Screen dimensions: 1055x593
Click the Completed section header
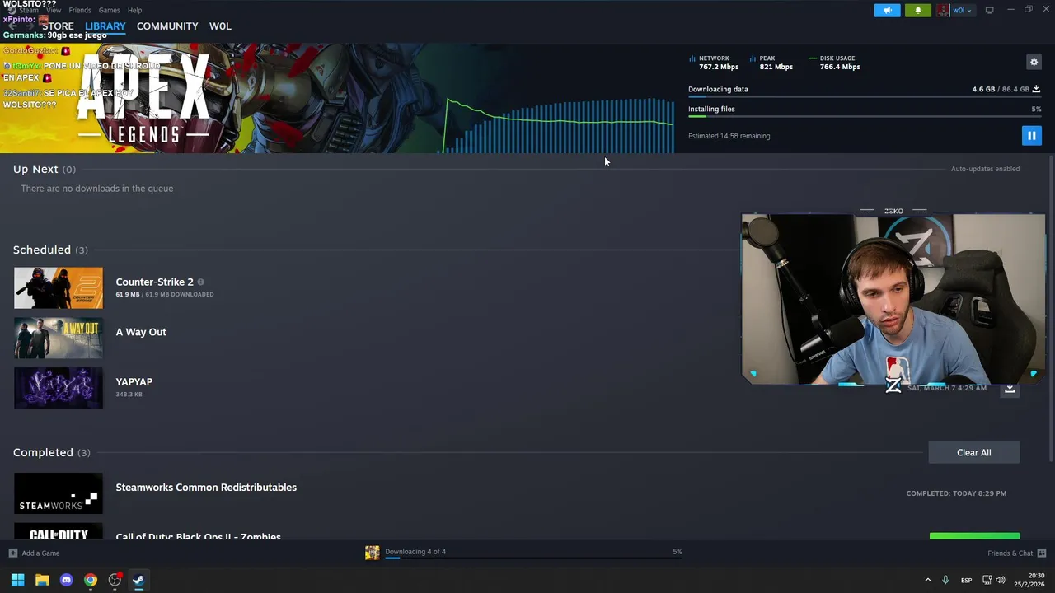pyautogui.click(x=51, y=452)
